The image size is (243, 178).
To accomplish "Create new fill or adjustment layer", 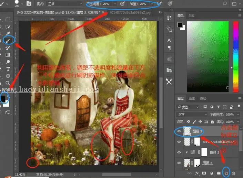I will click(x=211, y=173).
